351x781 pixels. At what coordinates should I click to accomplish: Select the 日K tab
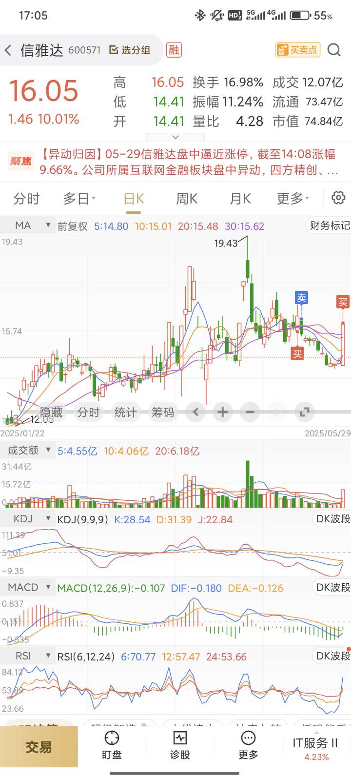pos(134,199)
